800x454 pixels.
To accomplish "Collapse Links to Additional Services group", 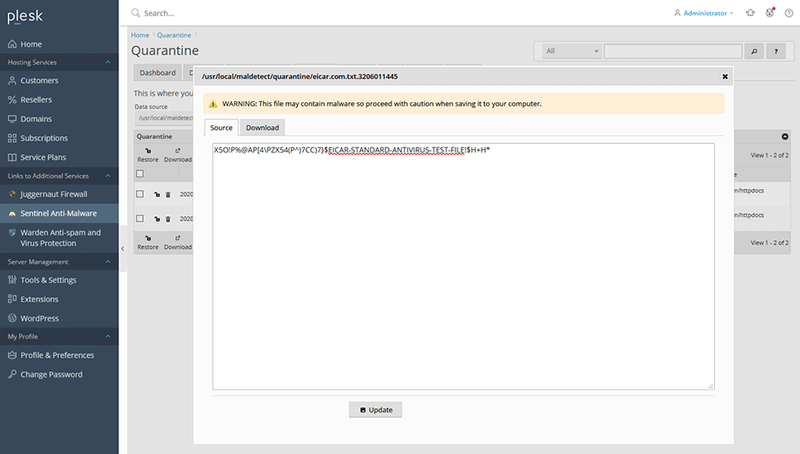I will (107, 175).
